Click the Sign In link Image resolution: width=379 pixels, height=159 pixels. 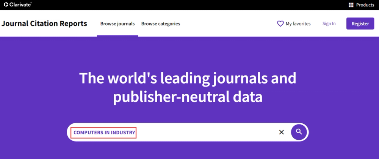click(329, 24)
